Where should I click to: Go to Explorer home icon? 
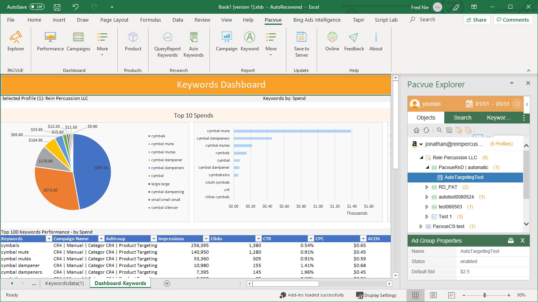(x=416, y=130)
